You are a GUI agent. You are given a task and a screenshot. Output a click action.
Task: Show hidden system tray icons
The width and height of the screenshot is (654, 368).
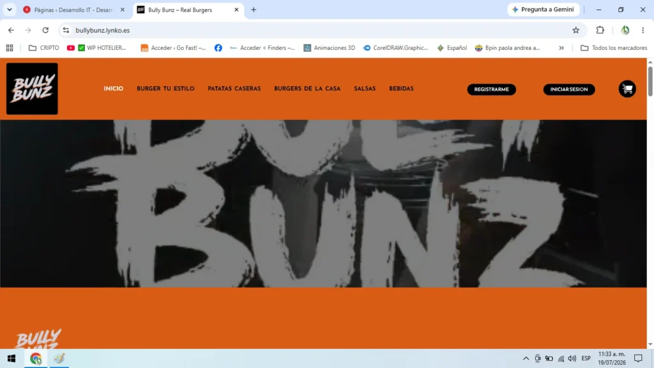526,358
